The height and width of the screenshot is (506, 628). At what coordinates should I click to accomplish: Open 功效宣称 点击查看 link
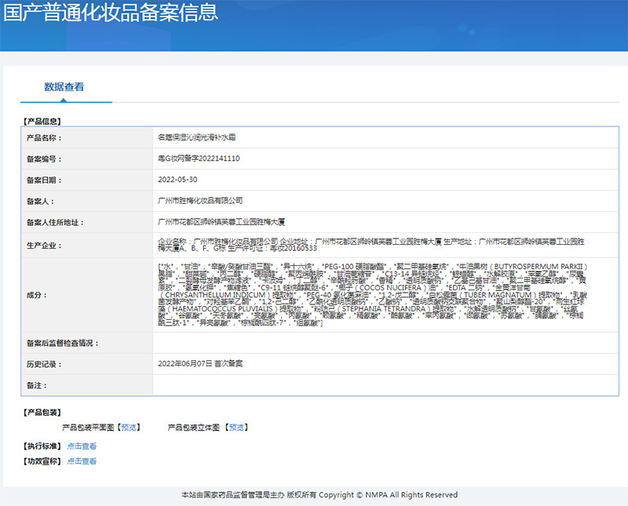click(x=82, y=461)
